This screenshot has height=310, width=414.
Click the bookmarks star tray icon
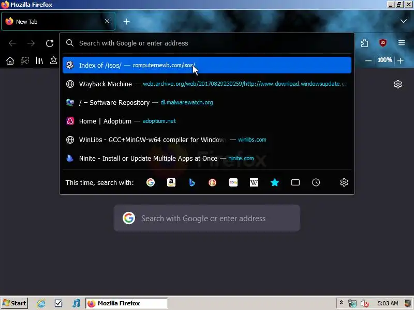[54, 60]
